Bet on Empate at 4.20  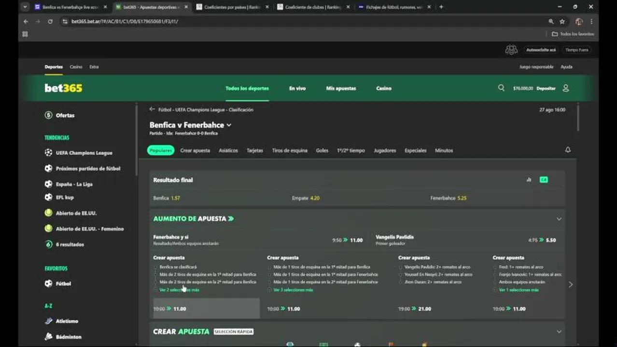pyautogui.click(x=357, y=198)
